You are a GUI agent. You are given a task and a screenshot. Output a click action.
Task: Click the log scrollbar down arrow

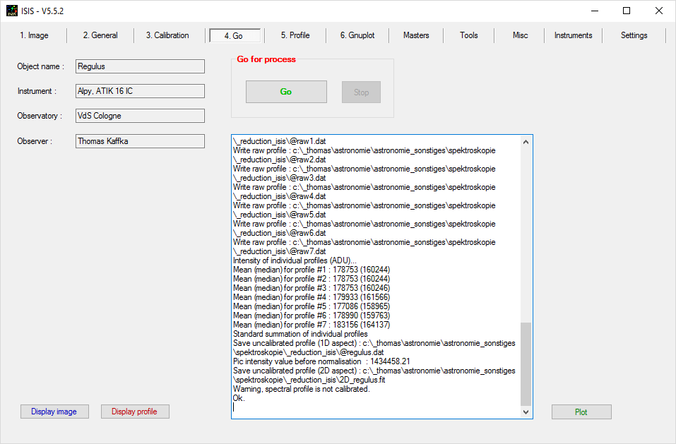(526, 412)
